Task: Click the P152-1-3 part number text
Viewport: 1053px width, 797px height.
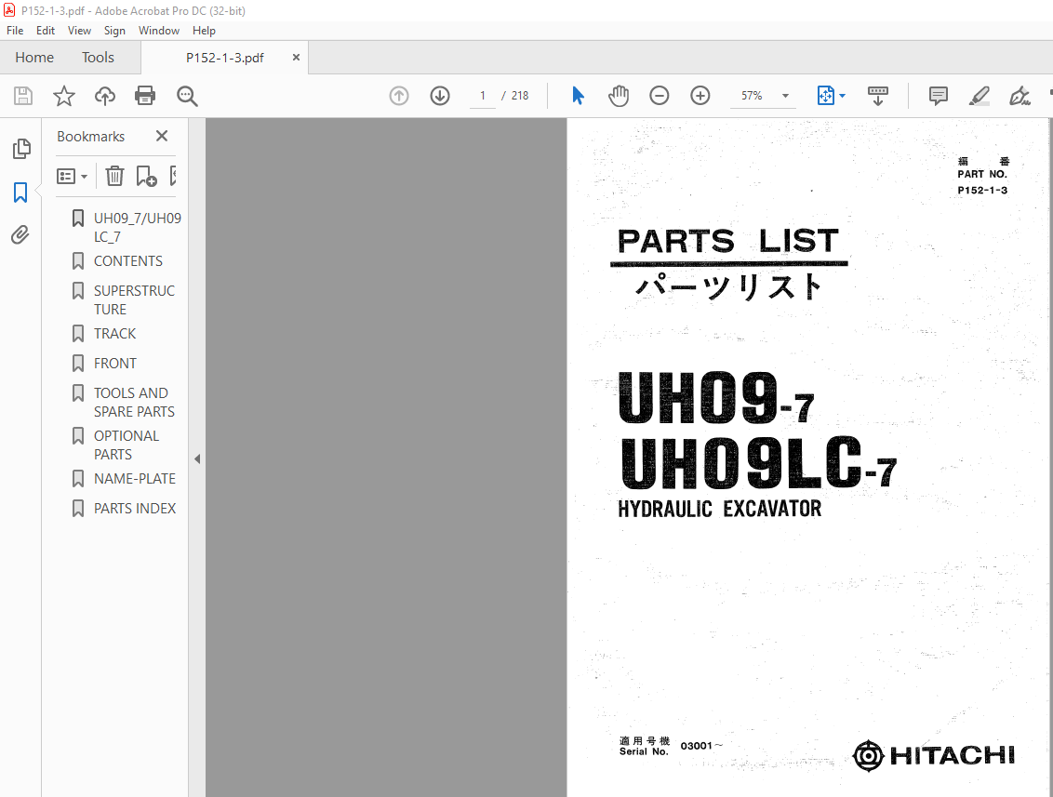Action: (982, 190)
